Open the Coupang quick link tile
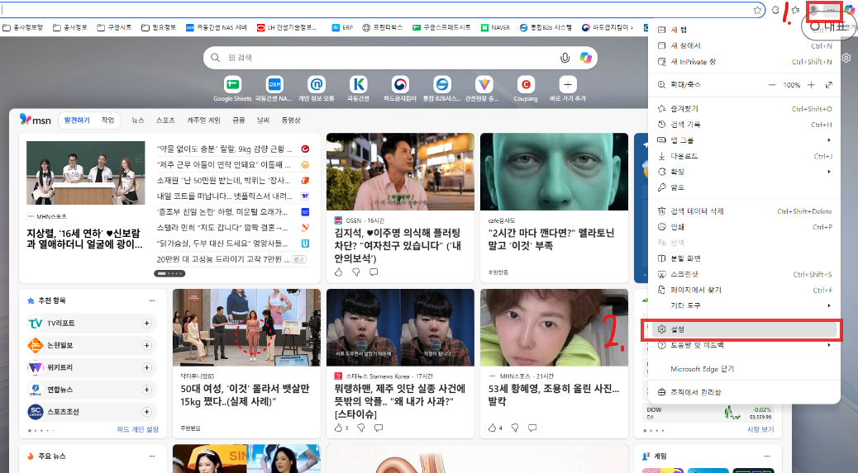The image size is (858, 473). pyautogui.click(x=526, y=88)
